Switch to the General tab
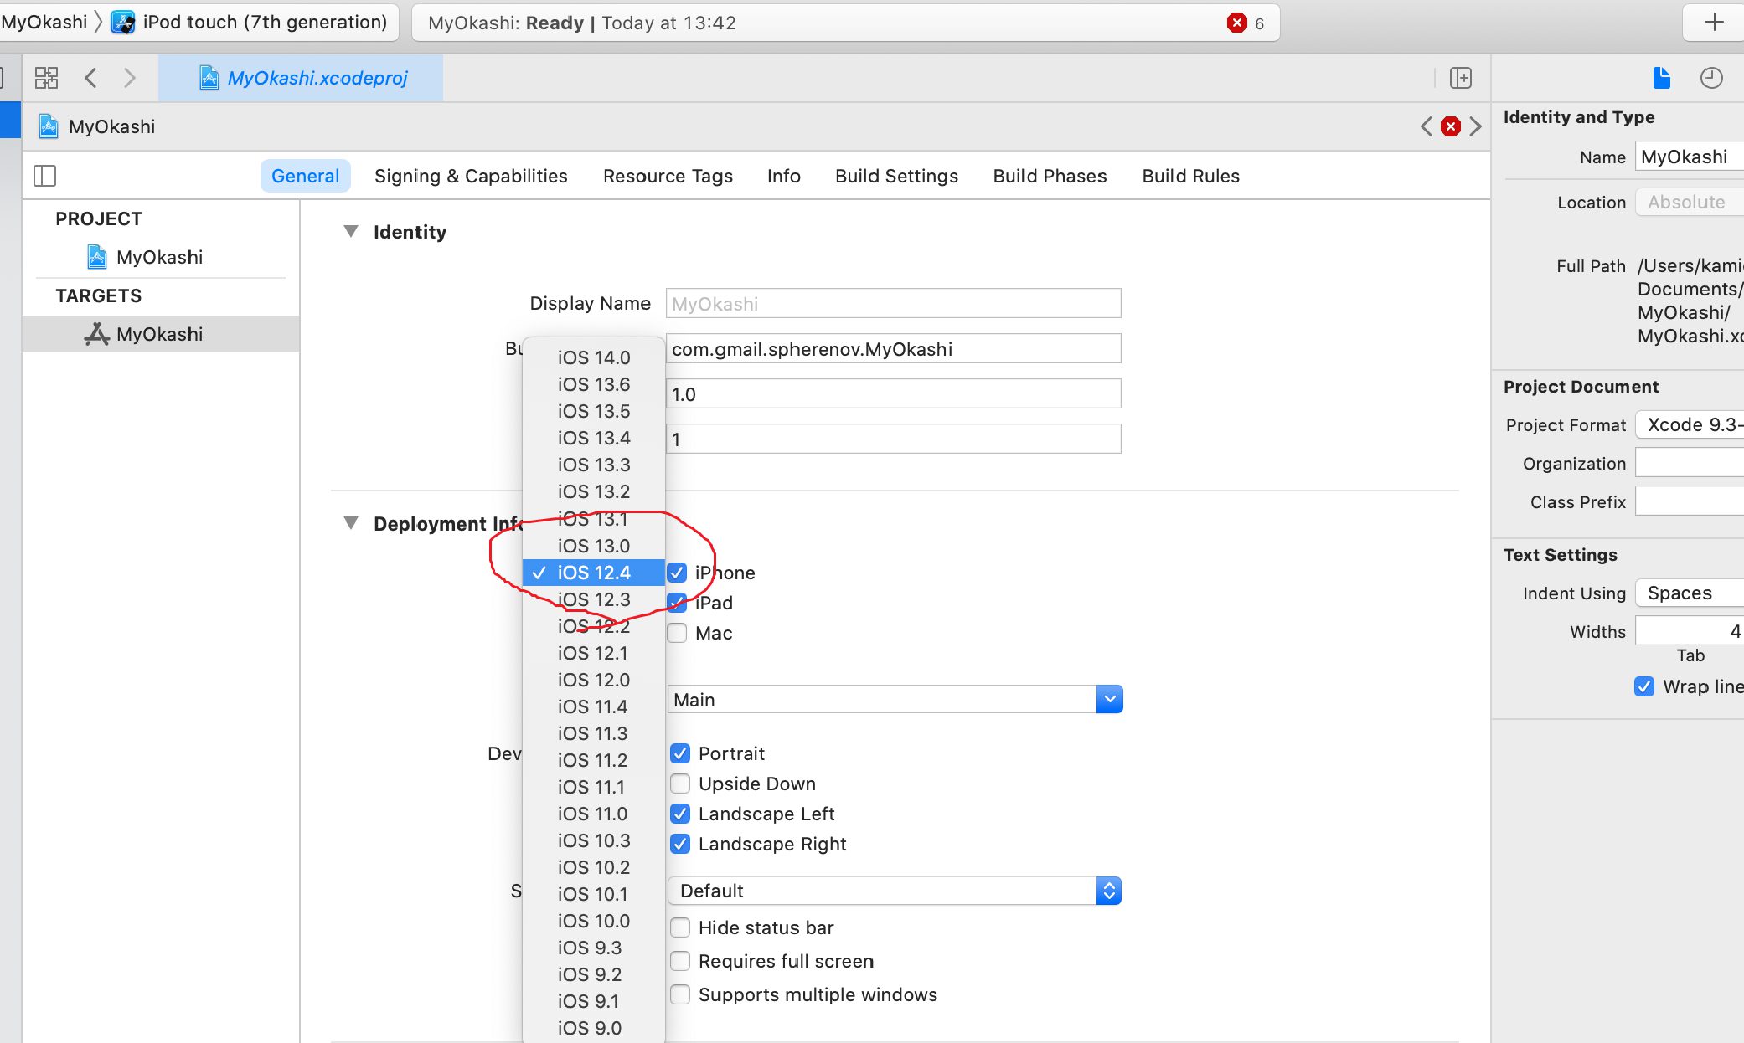This screenshot has width=1744, height=1043. point(305,176)
